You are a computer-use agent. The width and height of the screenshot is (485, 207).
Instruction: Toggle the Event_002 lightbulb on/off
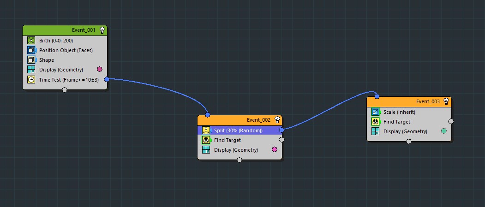click(x=277, y=120)
